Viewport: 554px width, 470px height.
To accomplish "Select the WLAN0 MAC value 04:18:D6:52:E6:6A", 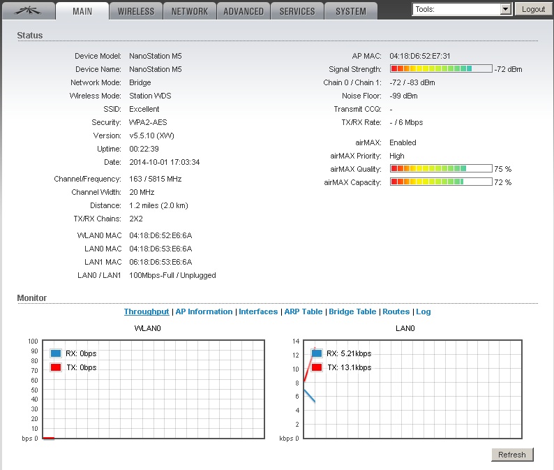I will click(x=160, y=235).
